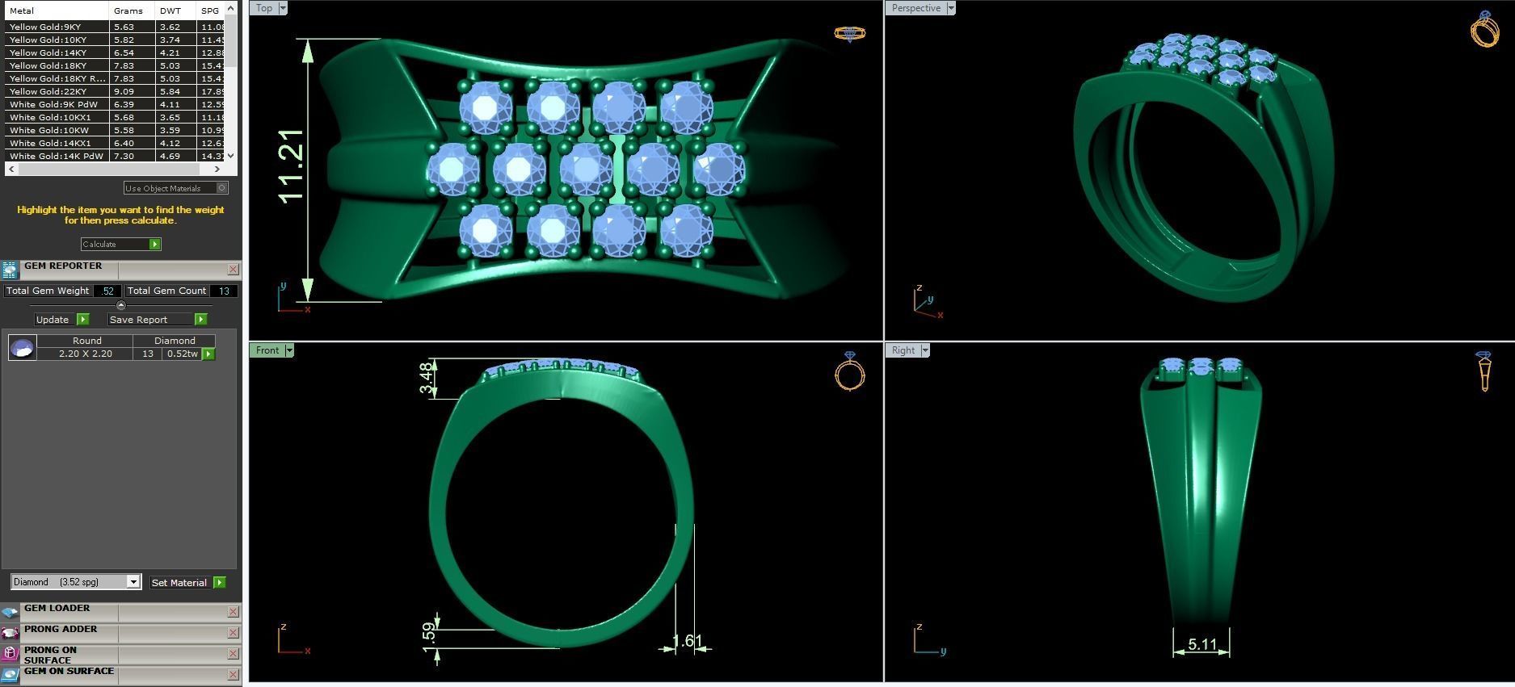
Task: Close the Prong Adder panel
Action: pyautogui.click(x=233, y=633)
